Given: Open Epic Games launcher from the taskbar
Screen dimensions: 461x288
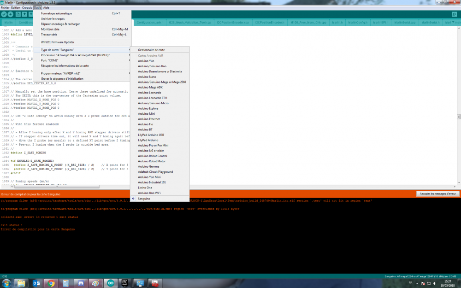Looking at the screenshot, I should [125, 283].
